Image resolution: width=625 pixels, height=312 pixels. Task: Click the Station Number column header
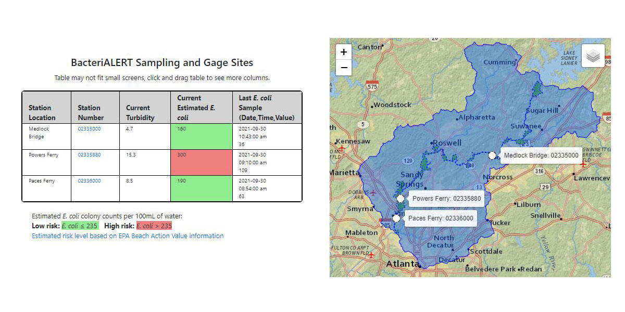coord(95,108)
